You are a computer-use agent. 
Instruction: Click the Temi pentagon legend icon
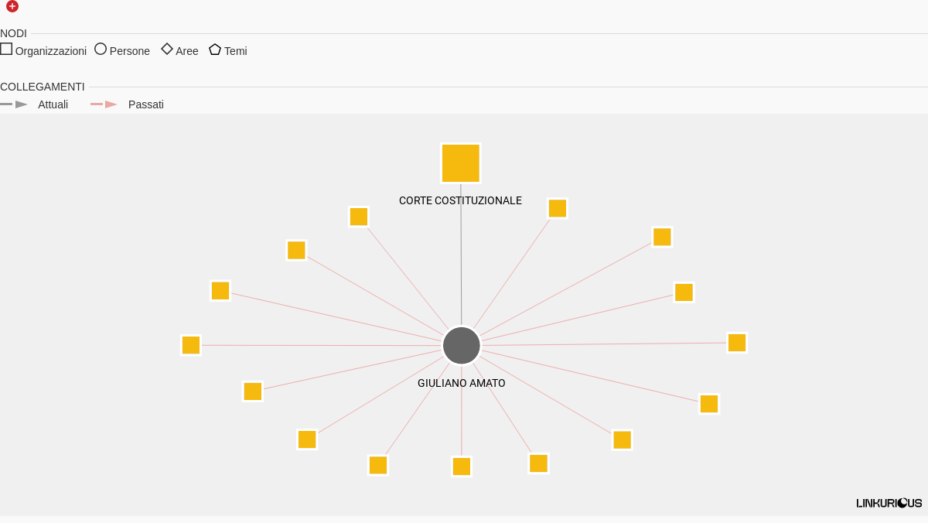tap(215, 49)
